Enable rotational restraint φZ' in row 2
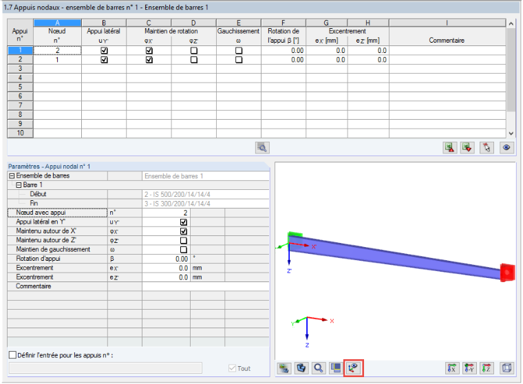The height and width of the screenshot is (384, 523). [194, 60]
